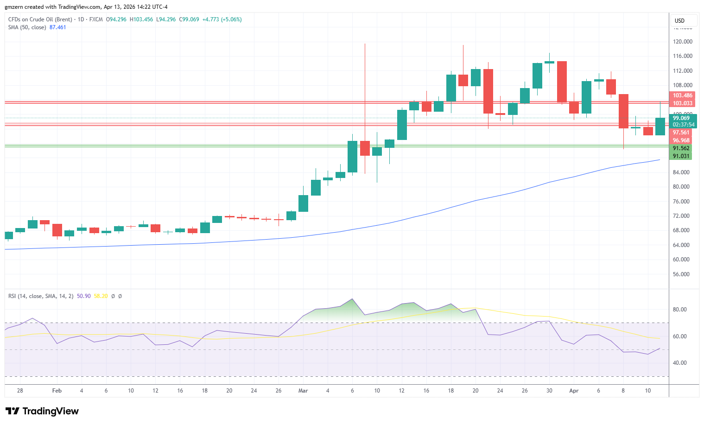The image size is (704, 425).
Task: Click the green 91.031 price label
Action: (681, 156)
